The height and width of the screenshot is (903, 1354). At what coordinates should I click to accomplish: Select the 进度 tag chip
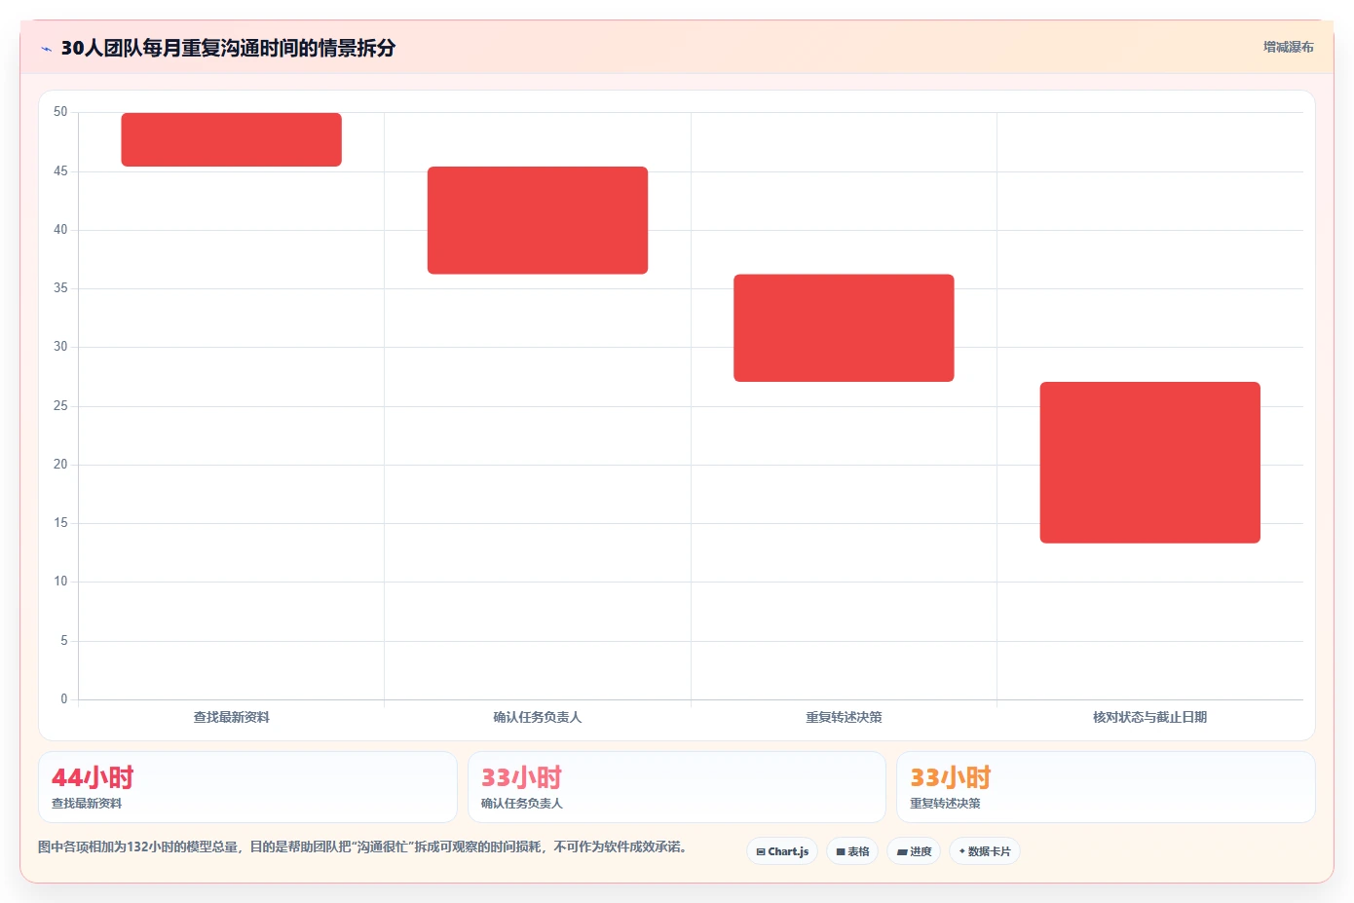click(914, 851)
